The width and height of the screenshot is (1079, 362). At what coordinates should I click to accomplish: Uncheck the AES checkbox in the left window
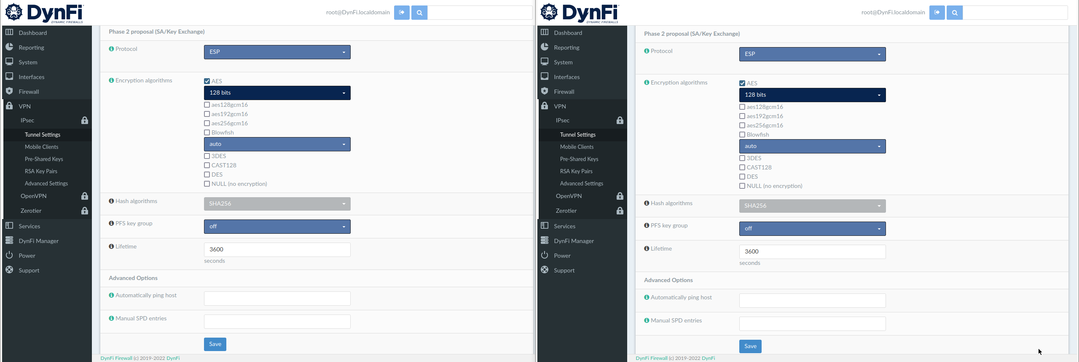[207, 81]
